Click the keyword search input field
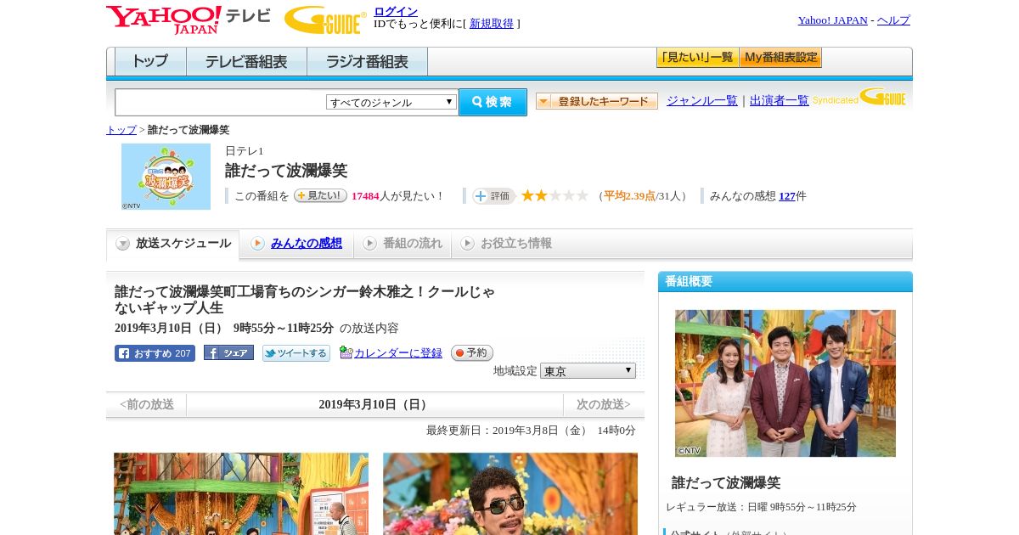Image resolution: width=1019 pixels, height=535 pixels. 220,102
